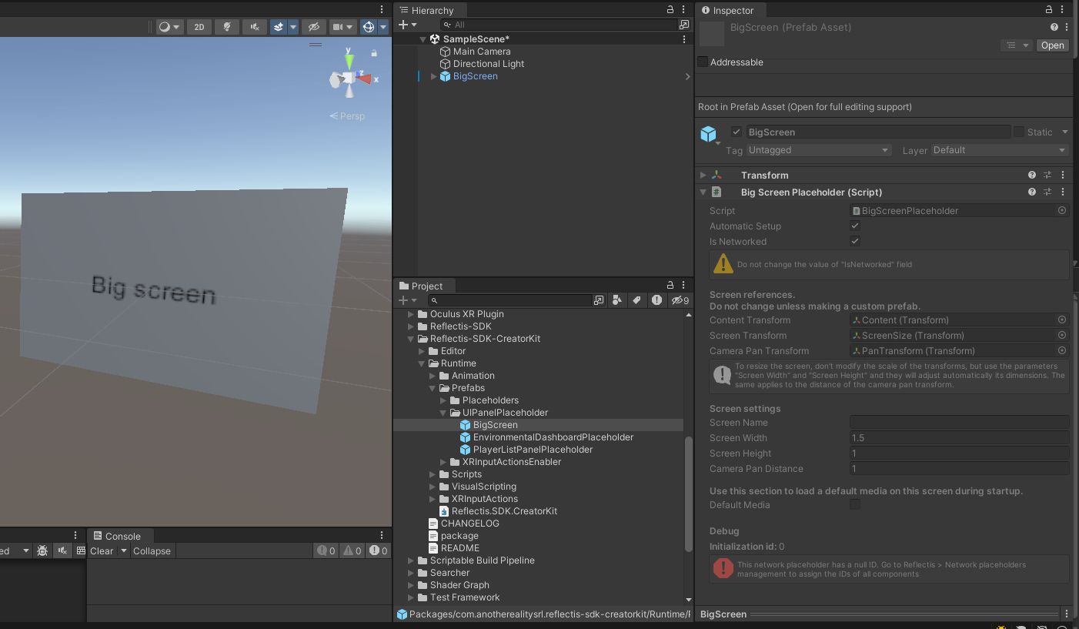The width and height of the screenshot is (1079, 629).
Task: Uncheck the Automatic Setup checkbox
Action: pos(854,226)
